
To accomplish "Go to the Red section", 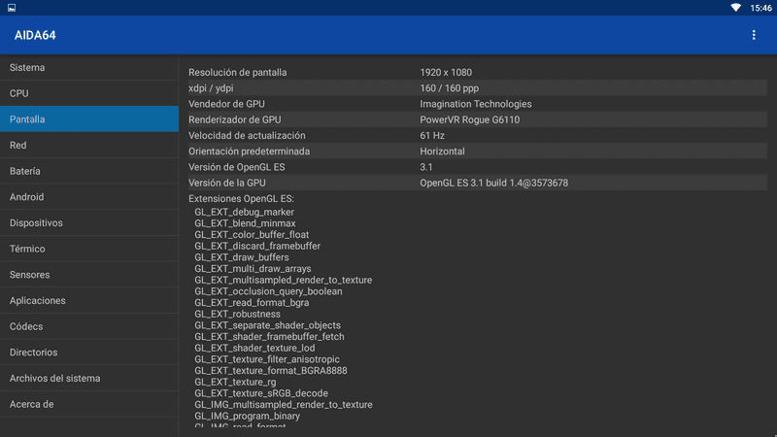I will tap(89, 145).
